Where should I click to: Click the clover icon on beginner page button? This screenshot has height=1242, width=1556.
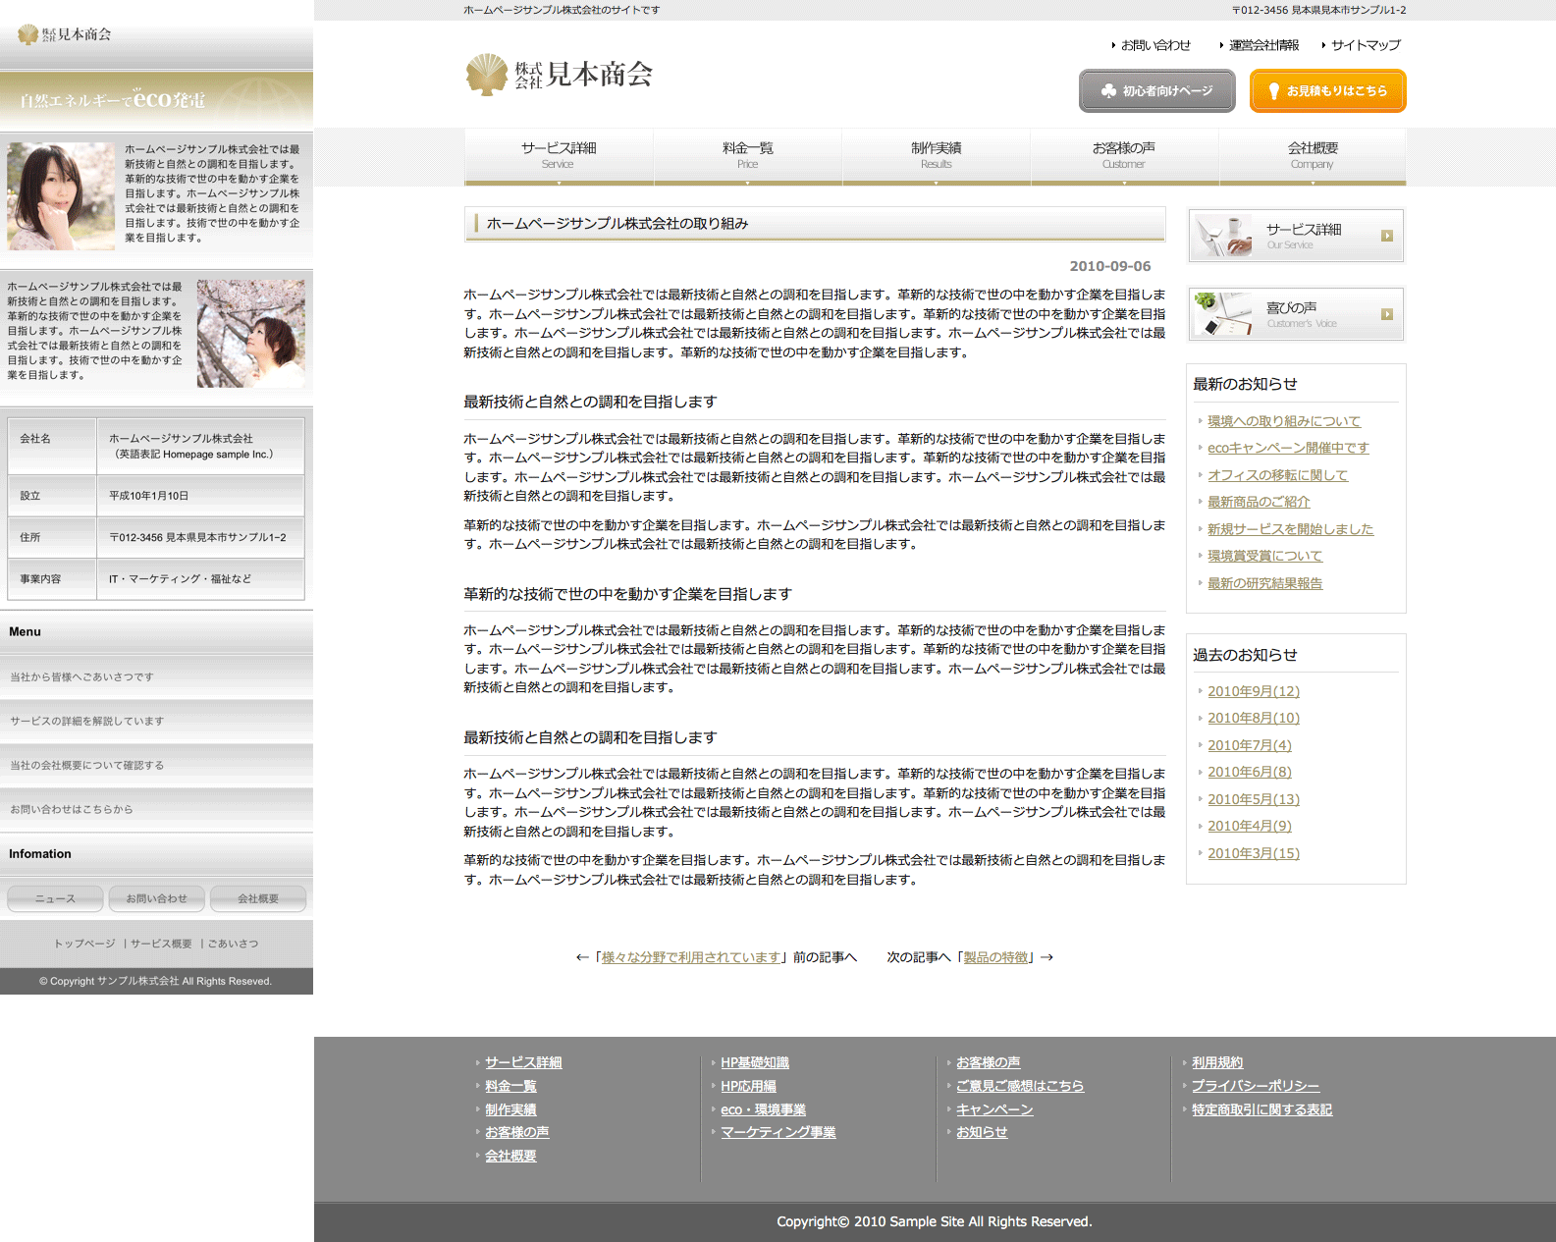(x=1108, y=91)
